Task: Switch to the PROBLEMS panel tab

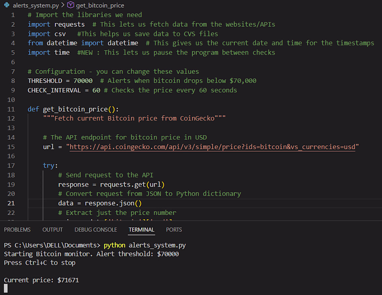Action: click(17, 230)
